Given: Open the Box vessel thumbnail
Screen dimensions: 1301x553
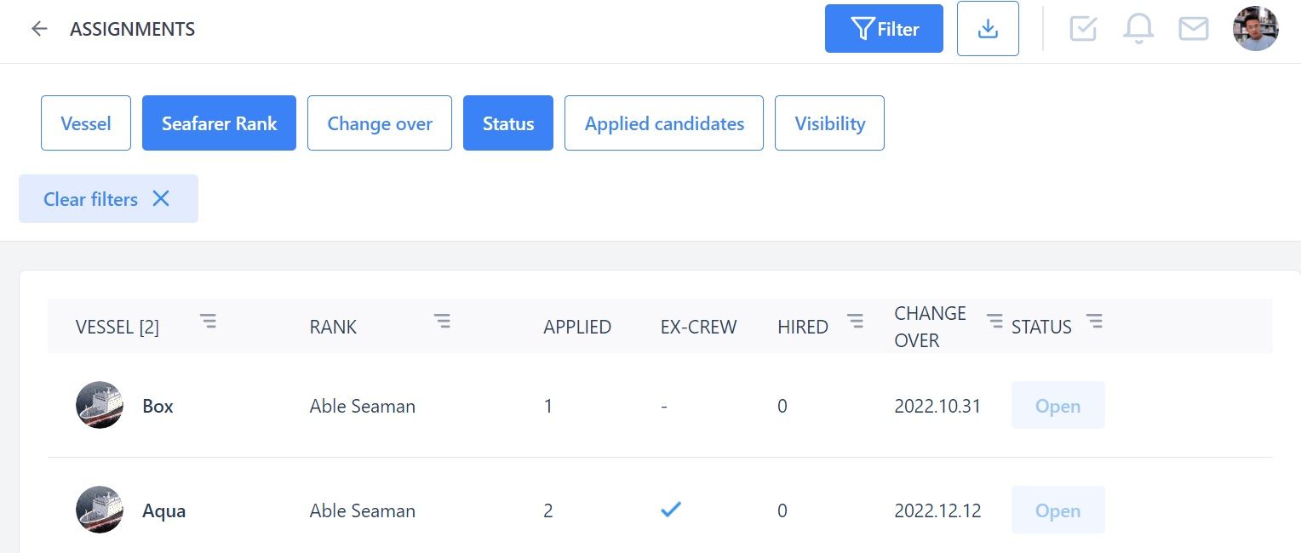Looking at the screenshot, I should point(100,405).
